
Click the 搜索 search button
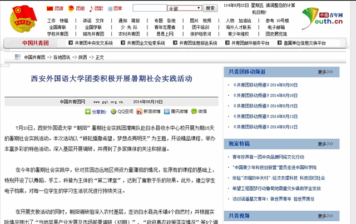[x=210, y=8]
